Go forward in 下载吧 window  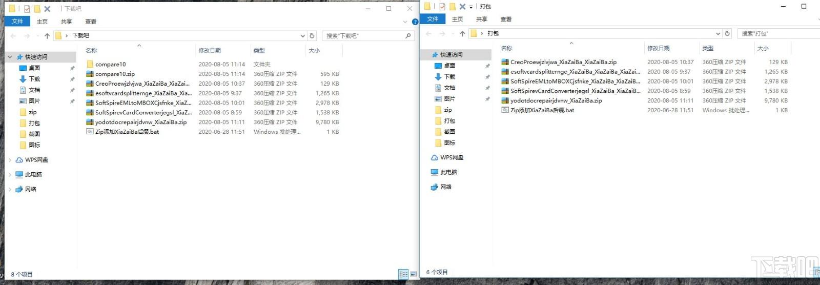point(27,36)
